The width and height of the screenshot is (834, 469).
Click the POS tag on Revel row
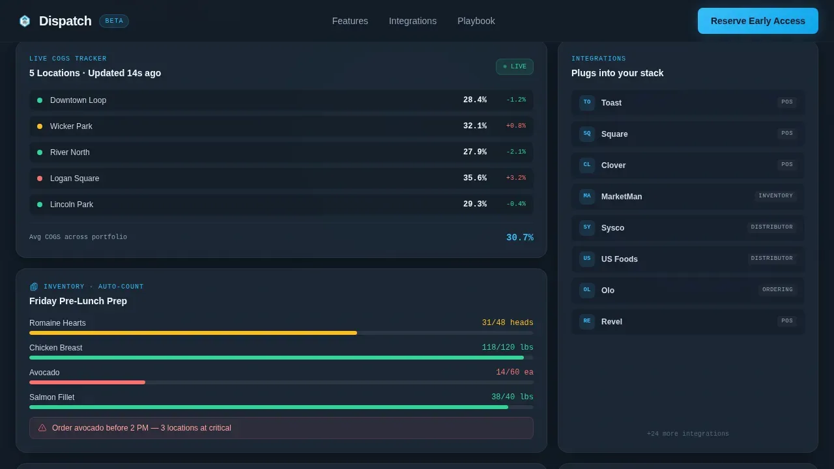click(x=787, y=321)
